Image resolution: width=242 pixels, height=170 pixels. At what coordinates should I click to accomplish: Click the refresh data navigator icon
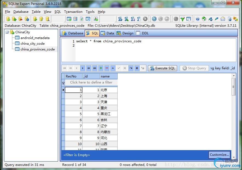(131, 68)
